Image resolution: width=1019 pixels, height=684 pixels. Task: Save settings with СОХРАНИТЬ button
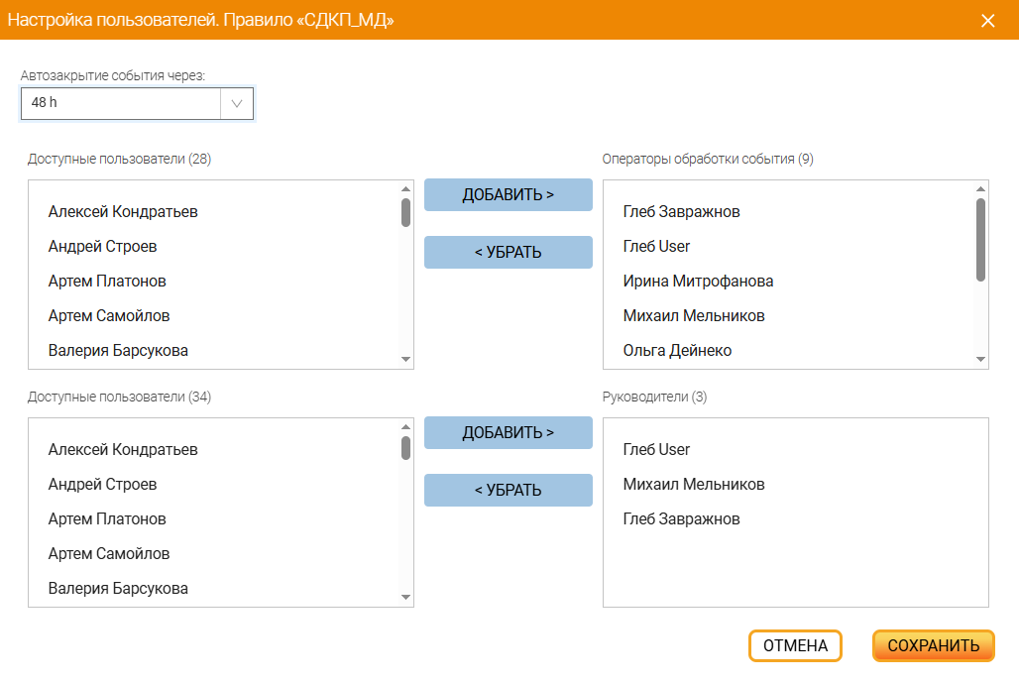tap(933, 646)
